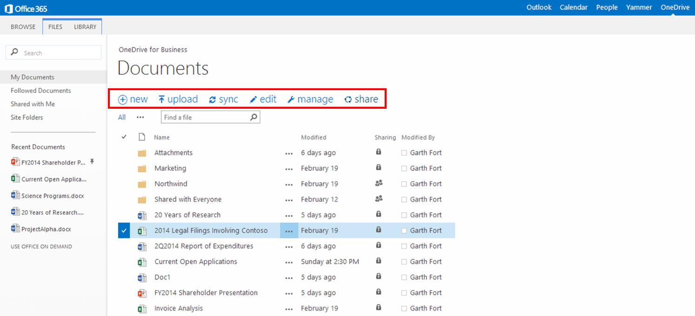
Task: Uncheck the selected 2014 Legal Filings row
Action: [124, 230]
